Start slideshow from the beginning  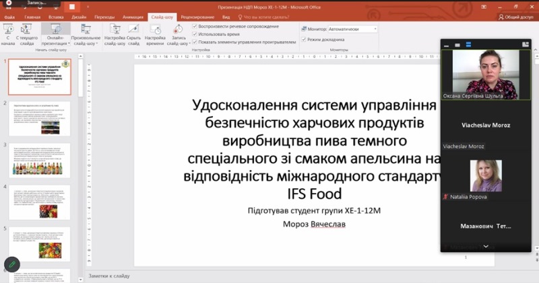pos(8,32)
